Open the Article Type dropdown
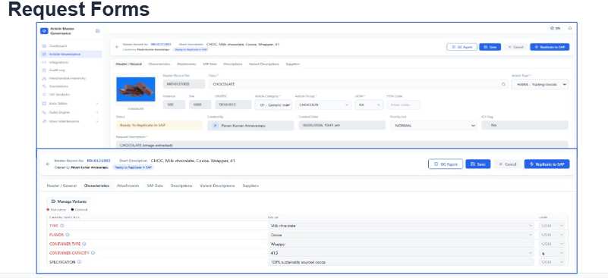This screenshot has height=278, width=608. (540, 84)
